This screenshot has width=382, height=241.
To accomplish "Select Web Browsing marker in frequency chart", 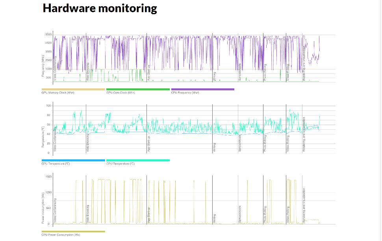I will [87, 72].
